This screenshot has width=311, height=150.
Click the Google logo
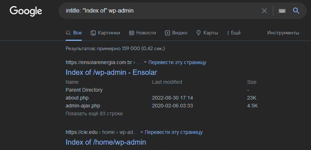26,11
